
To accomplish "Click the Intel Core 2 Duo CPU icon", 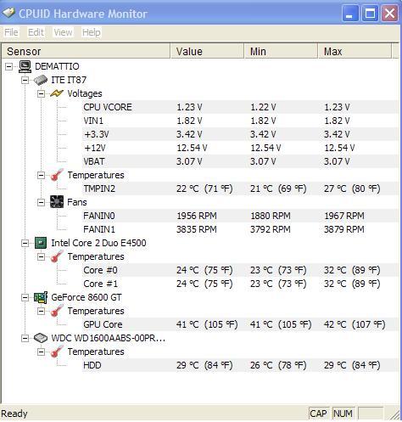I will click(41, 243).
